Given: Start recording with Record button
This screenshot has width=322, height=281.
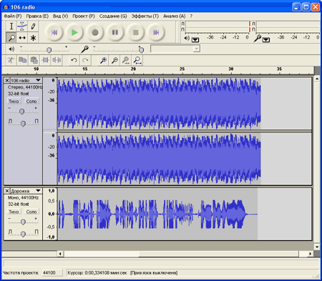Looking at the screenshot, I should click(x=95, y=32).
